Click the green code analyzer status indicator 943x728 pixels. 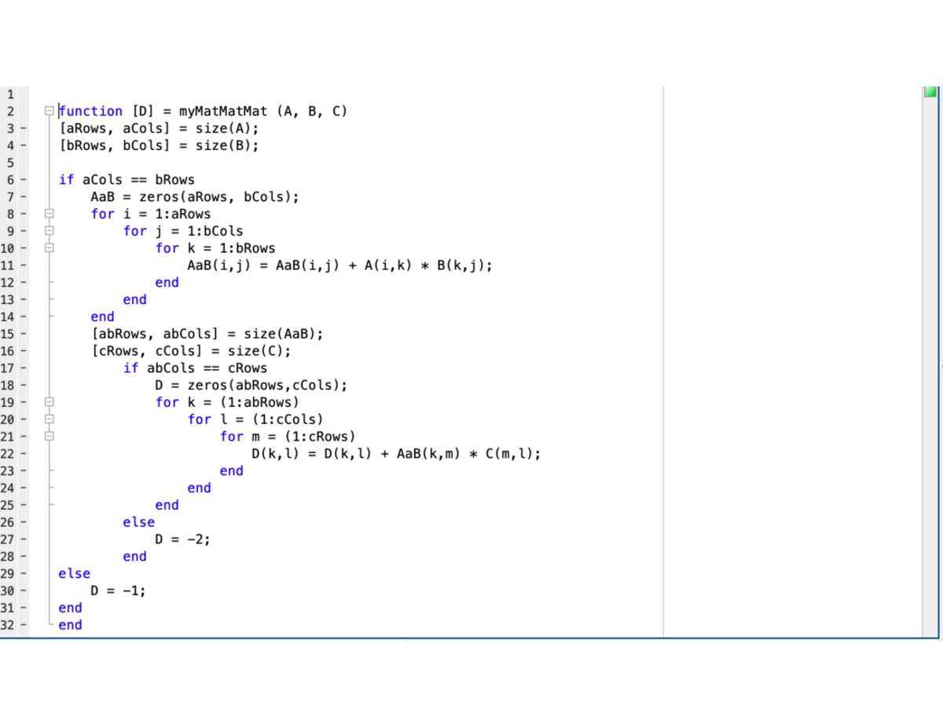click(931, 92)
